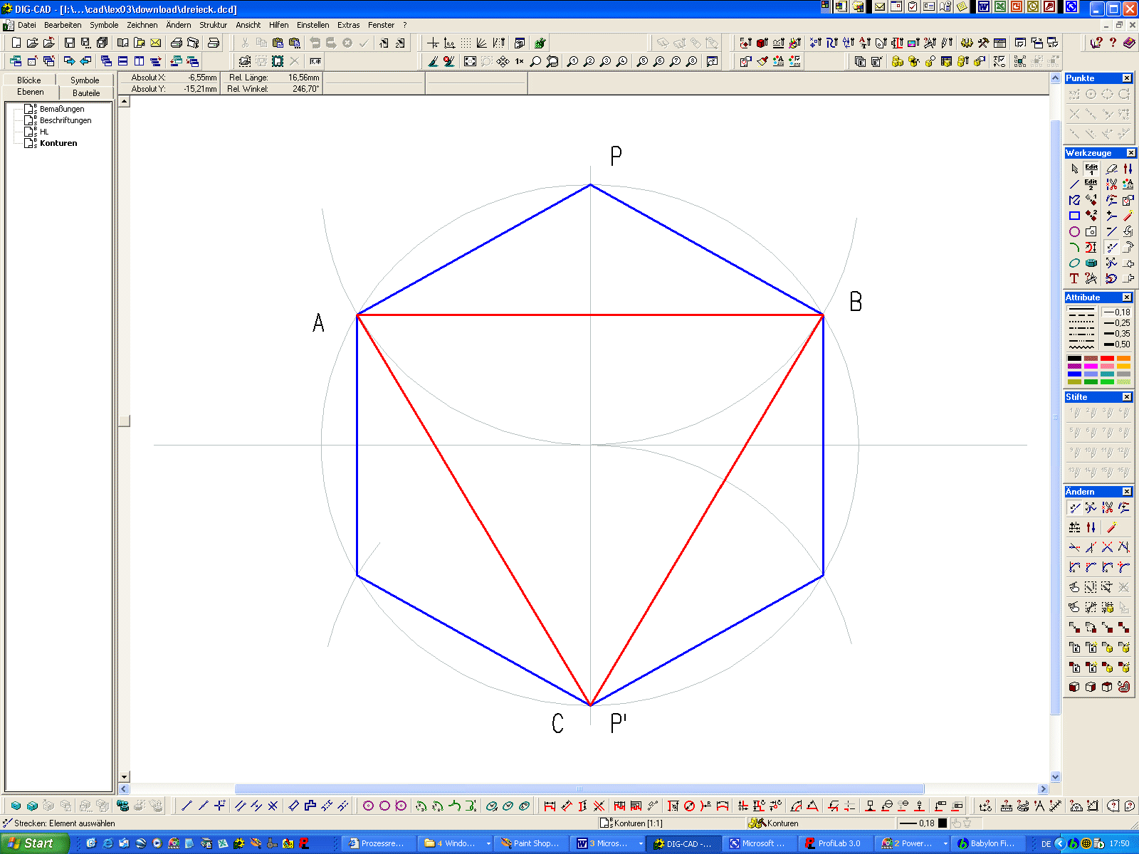Click the save (floppy disk) icon
Viewport: 1139px width, 854px height.
[70, 43]
